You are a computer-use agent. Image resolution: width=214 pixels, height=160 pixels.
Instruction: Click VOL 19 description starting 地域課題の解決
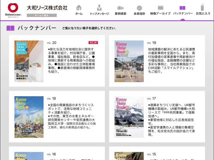(x=172, y=60)
